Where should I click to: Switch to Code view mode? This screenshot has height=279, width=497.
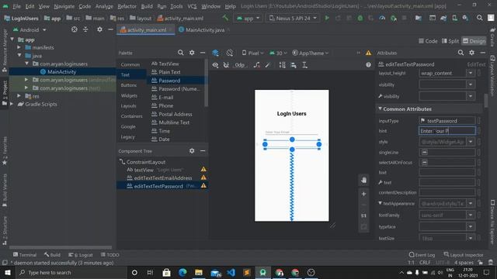[428, 41]
